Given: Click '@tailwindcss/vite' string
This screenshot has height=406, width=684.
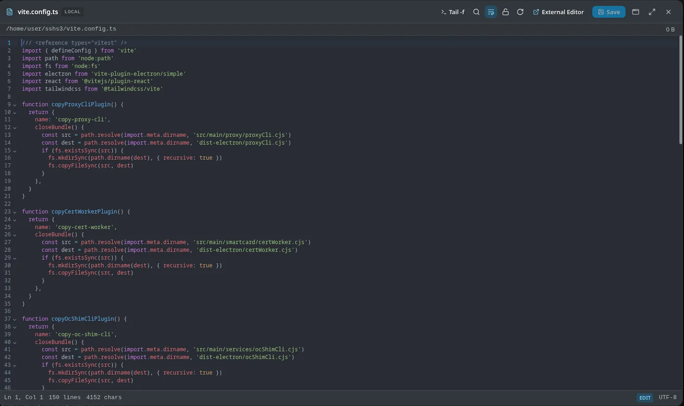Looking at the screenshot, I should tap(132, 89).
